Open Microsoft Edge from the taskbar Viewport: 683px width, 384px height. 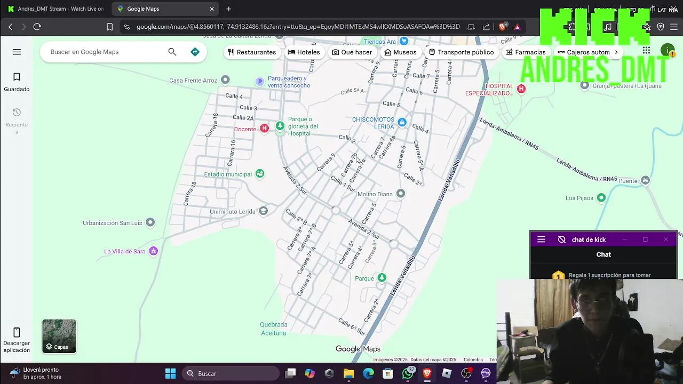click(x=368, y=373)
